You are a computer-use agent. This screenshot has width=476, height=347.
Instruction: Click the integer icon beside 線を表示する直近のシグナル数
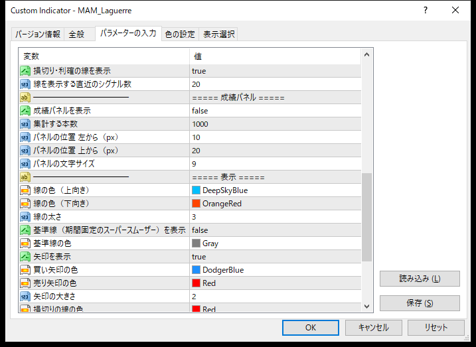(25, 84)
